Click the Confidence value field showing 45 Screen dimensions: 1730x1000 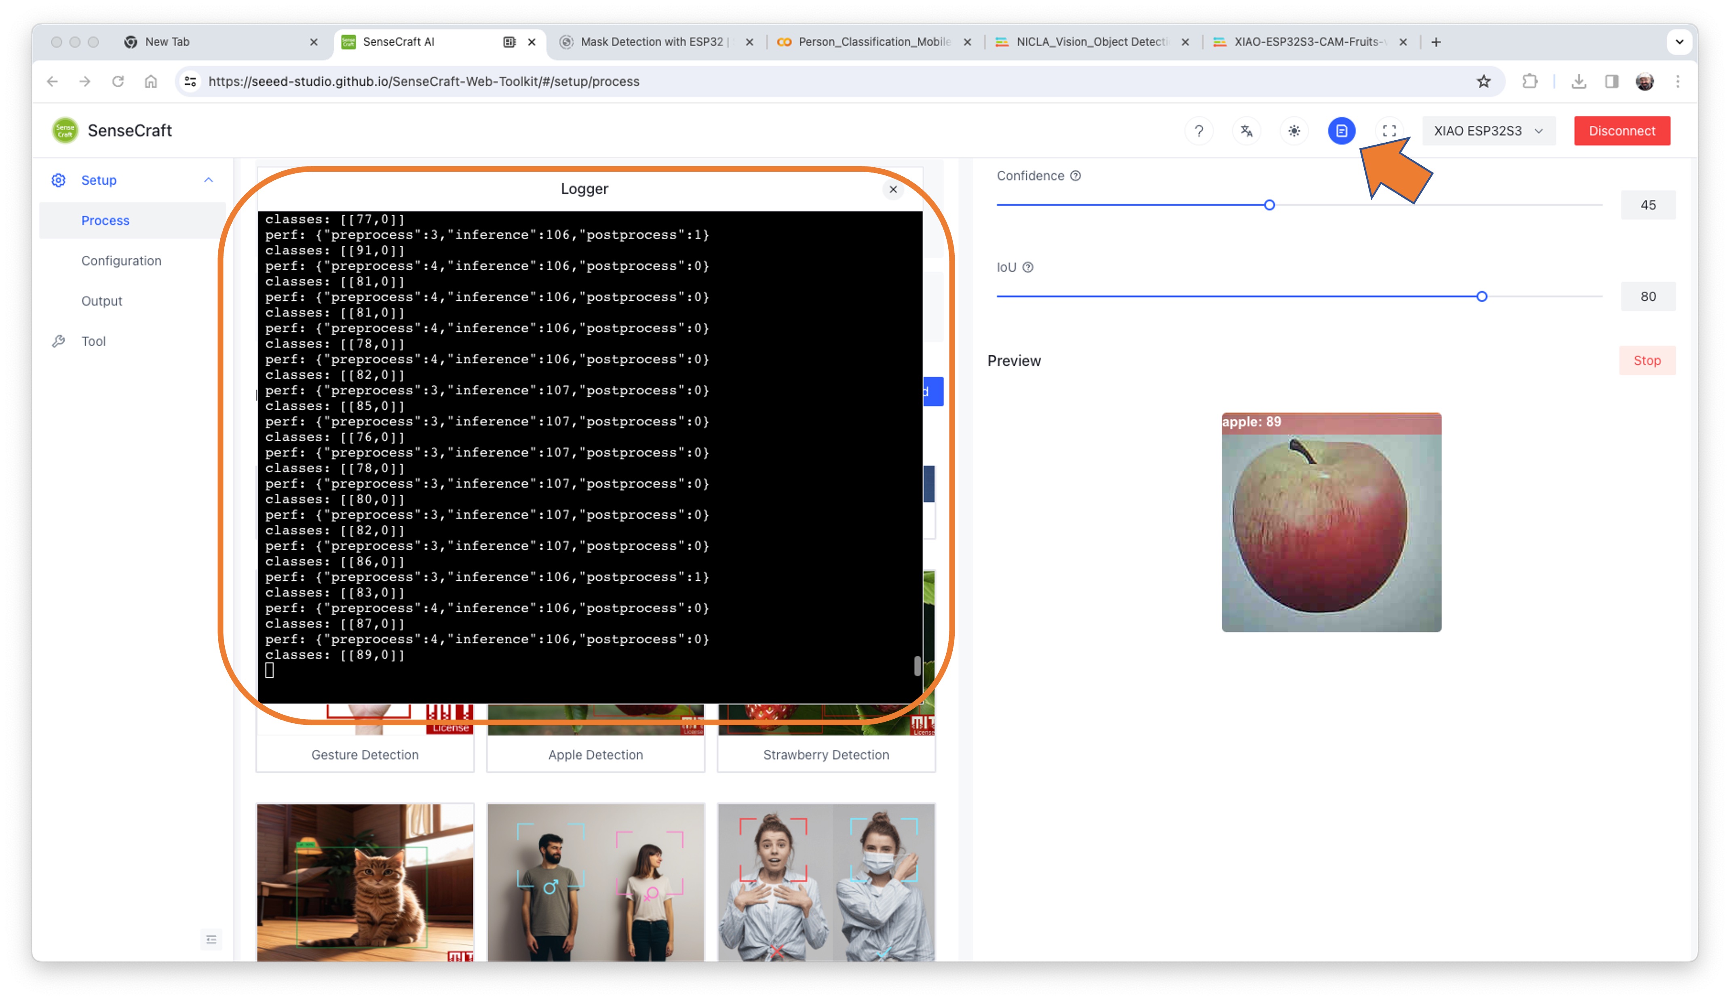click(1648, 205)
